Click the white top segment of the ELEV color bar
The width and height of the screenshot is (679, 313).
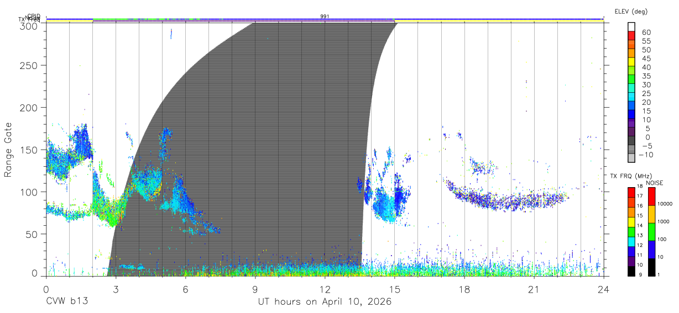631,27
